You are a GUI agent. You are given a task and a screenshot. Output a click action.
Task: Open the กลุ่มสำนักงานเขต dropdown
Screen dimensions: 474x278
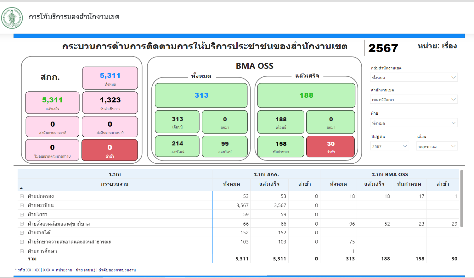tap(414, 78)
